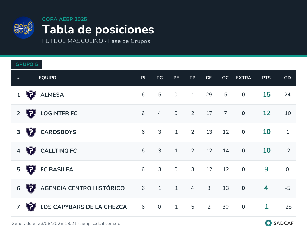Click the Tabla de posiciones title
Screen dimensions: 307x238
tap(98, 29)
